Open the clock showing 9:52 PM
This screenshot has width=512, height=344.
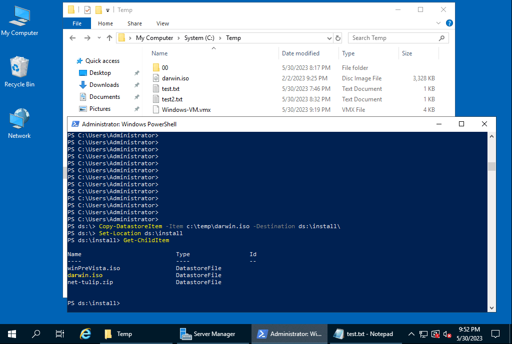pos(469,334)
